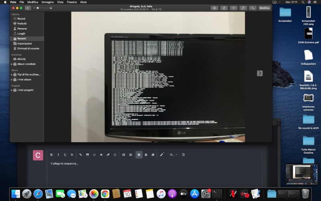Screen dimensions: 321x201
Task: Insert a numbered list in editor
Action: [130, 155]
